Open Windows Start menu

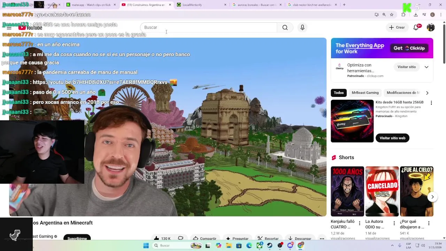point(146,246)
